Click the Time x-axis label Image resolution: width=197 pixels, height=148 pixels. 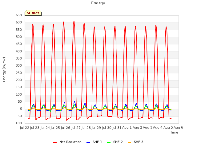(174, 132)
